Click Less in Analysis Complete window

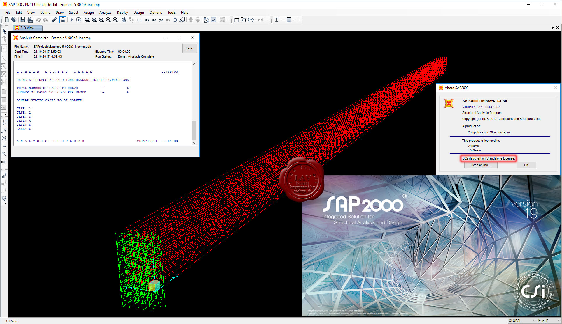189,48
